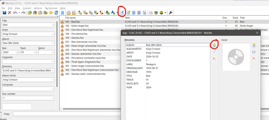269x120 pixels.
Task: Select the LABEL Panegyric metadata row
Action: point(168,64)
